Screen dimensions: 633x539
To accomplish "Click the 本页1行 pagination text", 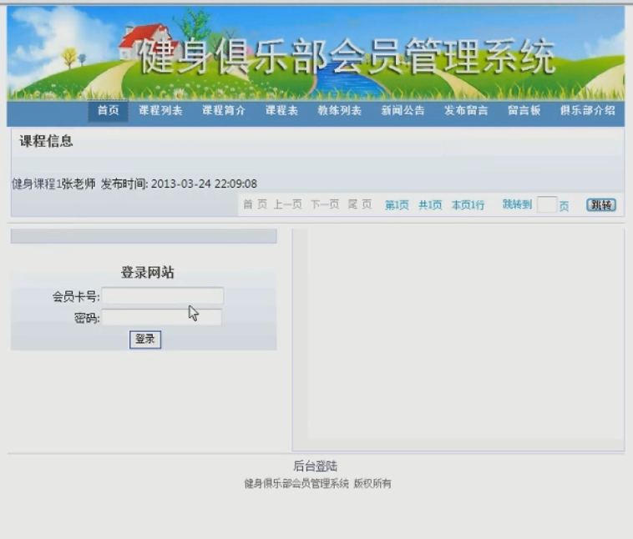I will click(468, 205).
